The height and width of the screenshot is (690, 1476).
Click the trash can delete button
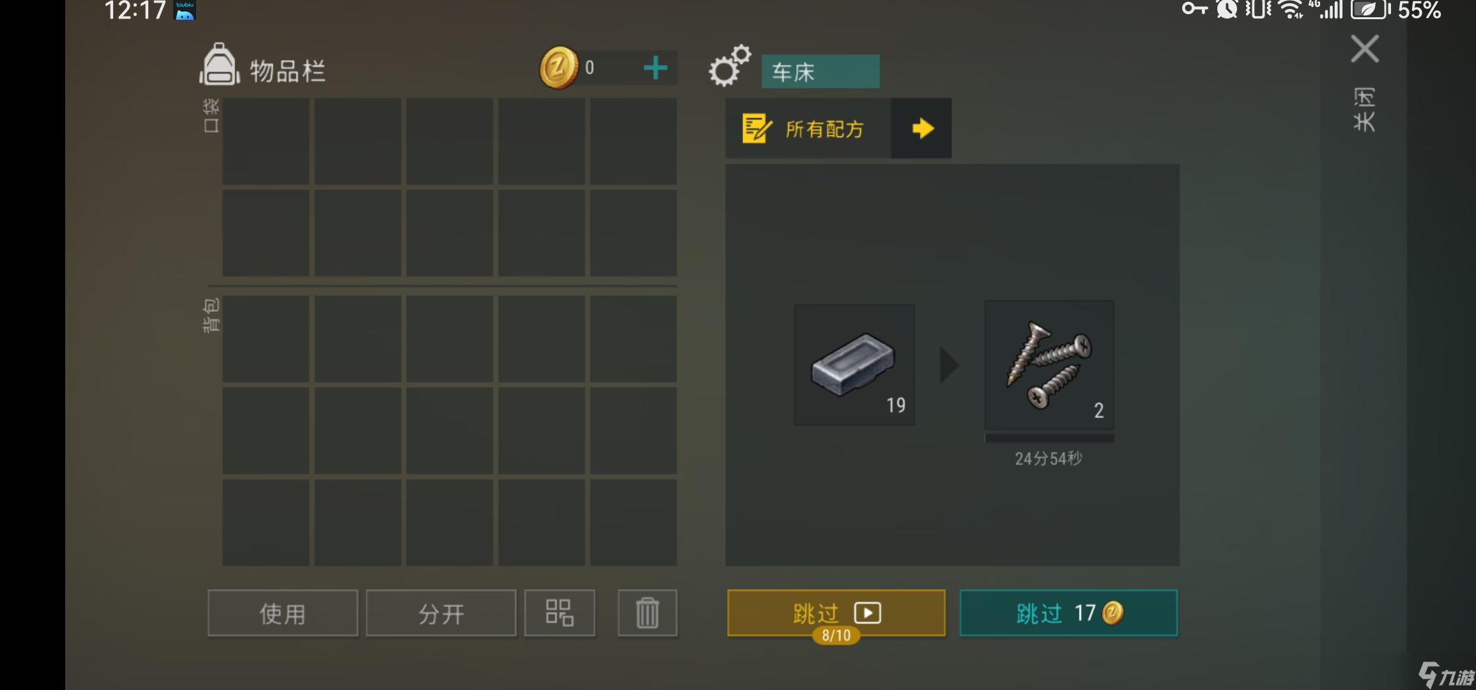647,613
